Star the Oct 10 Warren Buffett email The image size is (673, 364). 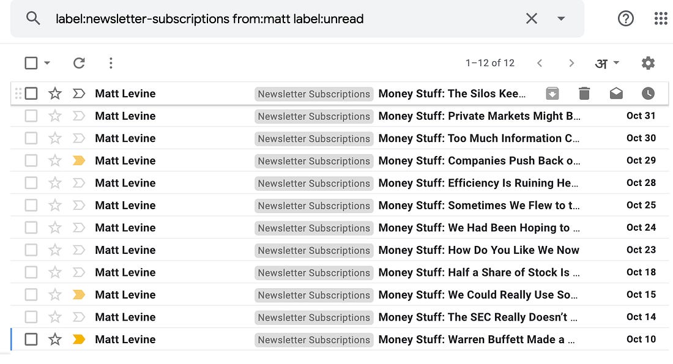coord(55,339)
